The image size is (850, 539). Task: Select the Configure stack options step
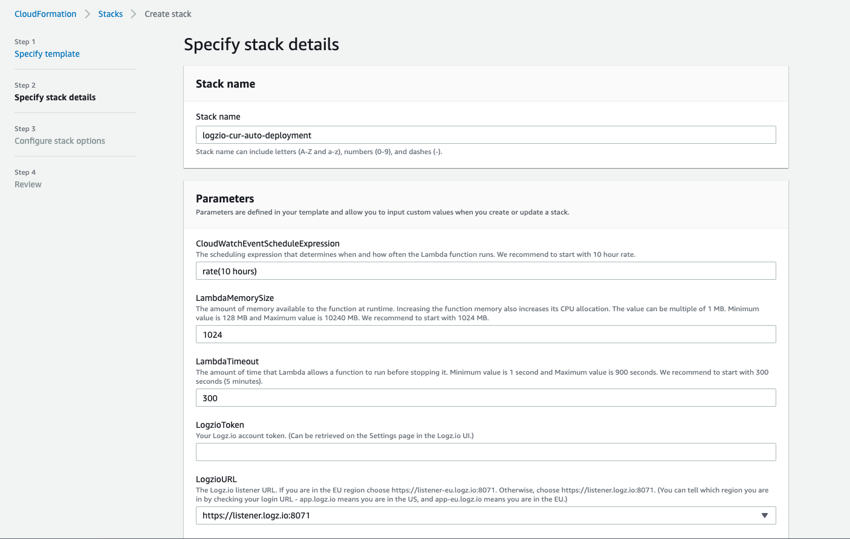pos(60,141)
